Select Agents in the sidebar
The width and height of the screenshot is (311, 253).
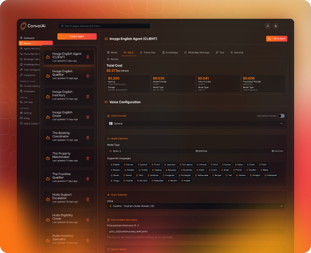click(36, 43)
